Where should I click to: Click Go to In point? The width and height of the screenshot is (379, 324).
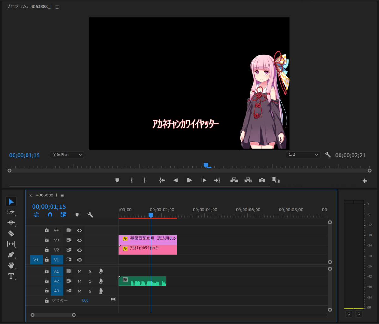[162, 180]
